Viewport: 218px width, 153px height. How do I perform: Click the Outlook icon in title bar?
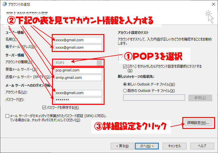5,4
